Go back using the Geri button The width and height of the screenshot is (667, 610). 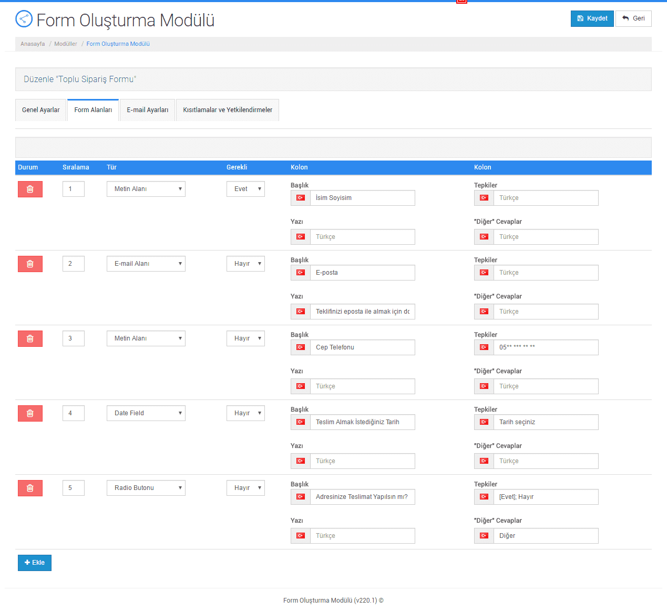633,18
